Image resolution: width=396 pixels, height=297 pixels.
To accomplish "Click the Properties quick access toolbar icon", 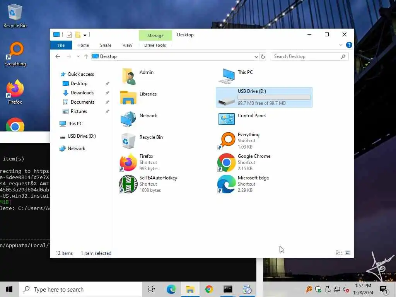I will click(69, 34).
